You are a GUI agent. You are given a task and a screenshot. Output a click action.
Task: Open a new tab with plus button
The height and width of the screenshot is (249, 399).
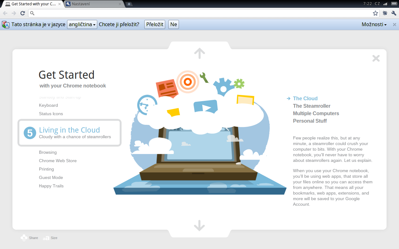tap(129, 4)
